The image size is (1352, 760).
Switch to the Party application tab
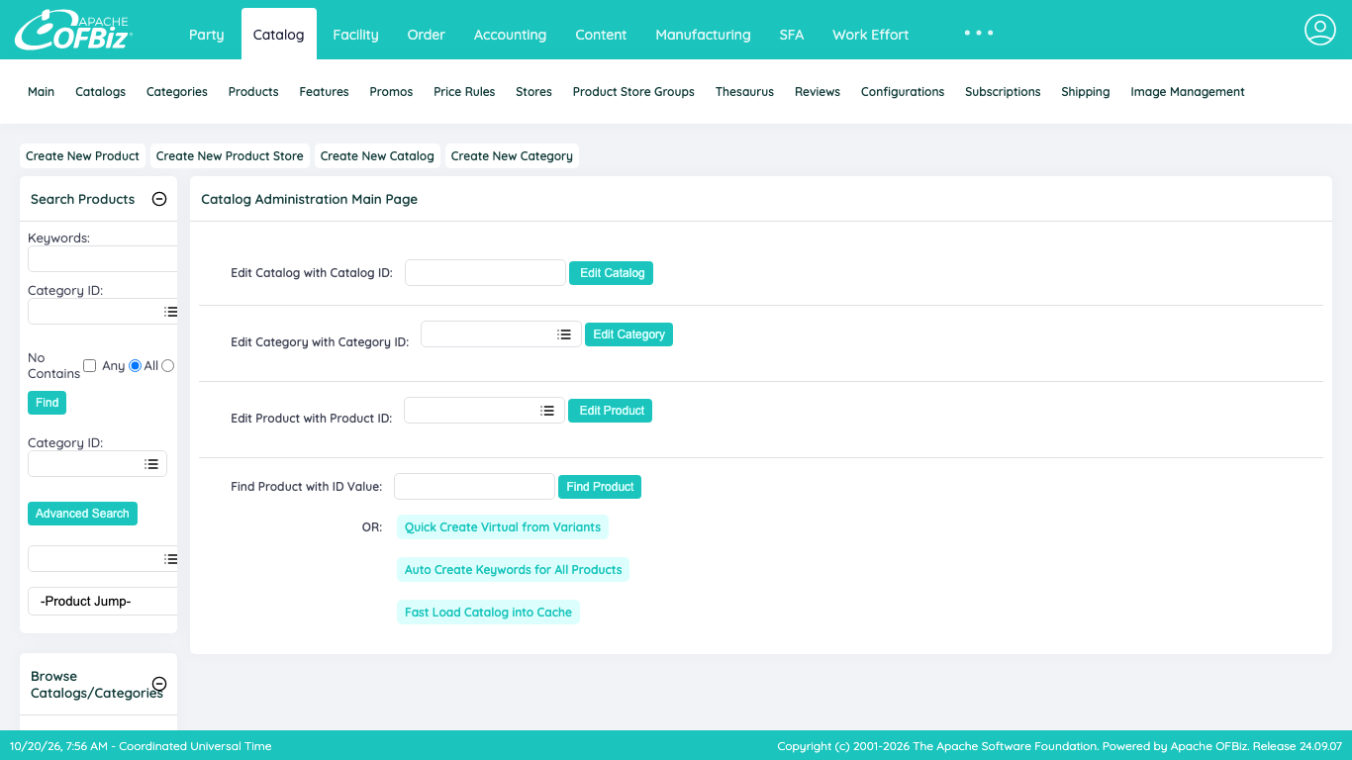pos(206,35)
